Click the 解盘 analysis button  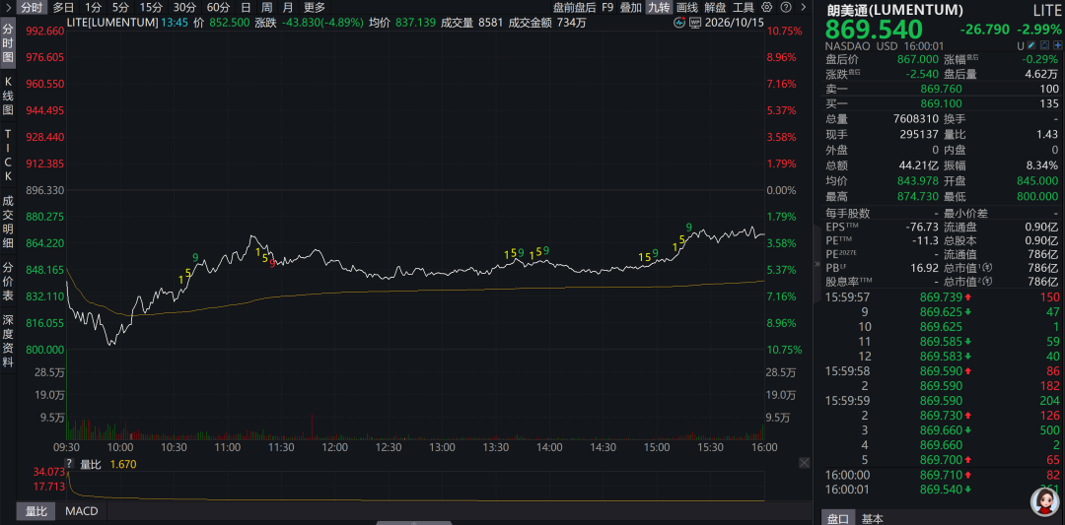715,8
